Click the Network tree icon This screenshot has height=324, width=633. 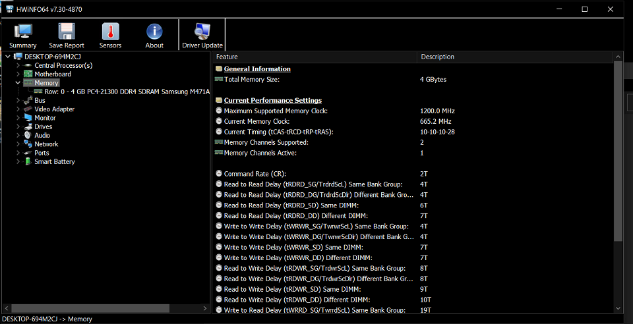(x=28, y=144)
